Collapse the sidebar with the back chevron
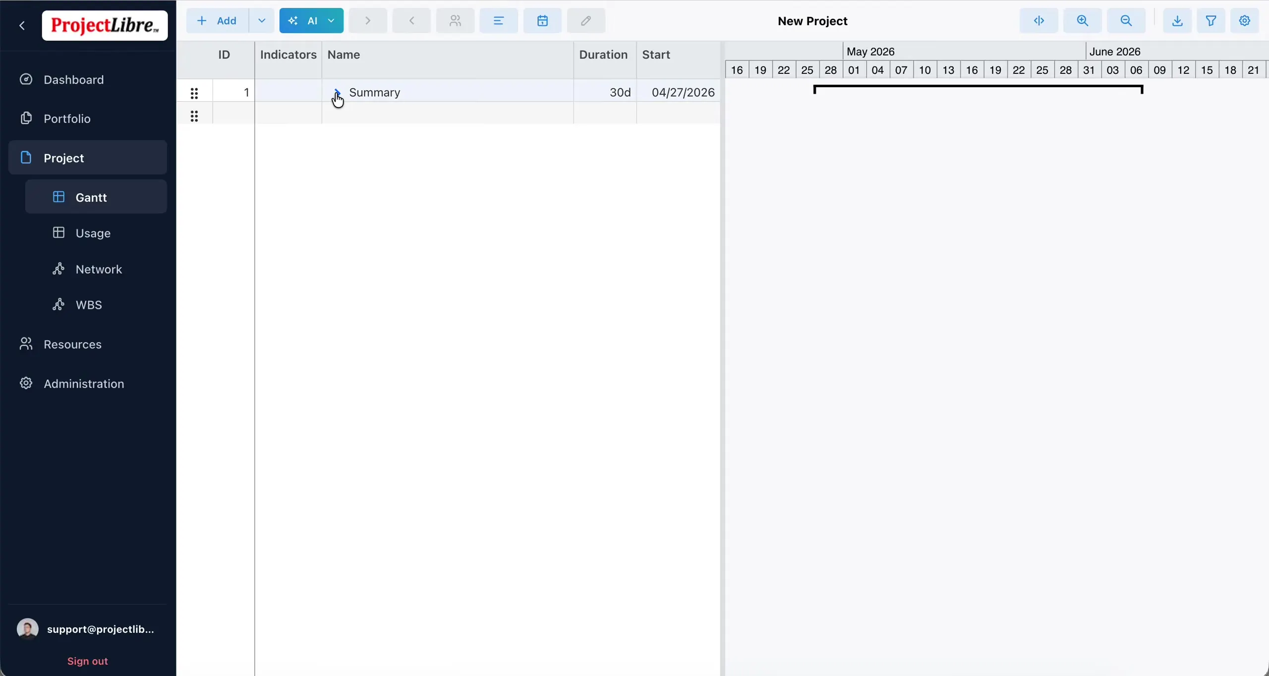1269x676 pixels. [22, 25]
